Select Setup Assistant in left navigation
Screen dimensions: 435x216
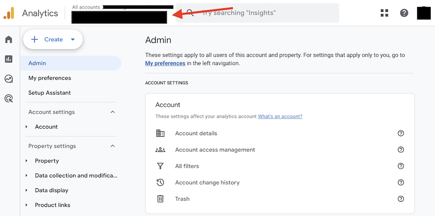(50, 93)
